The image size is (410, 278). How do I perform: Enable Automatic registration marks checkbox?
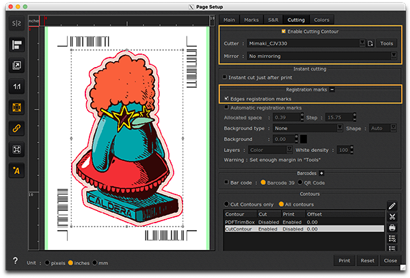pos(226,108)
